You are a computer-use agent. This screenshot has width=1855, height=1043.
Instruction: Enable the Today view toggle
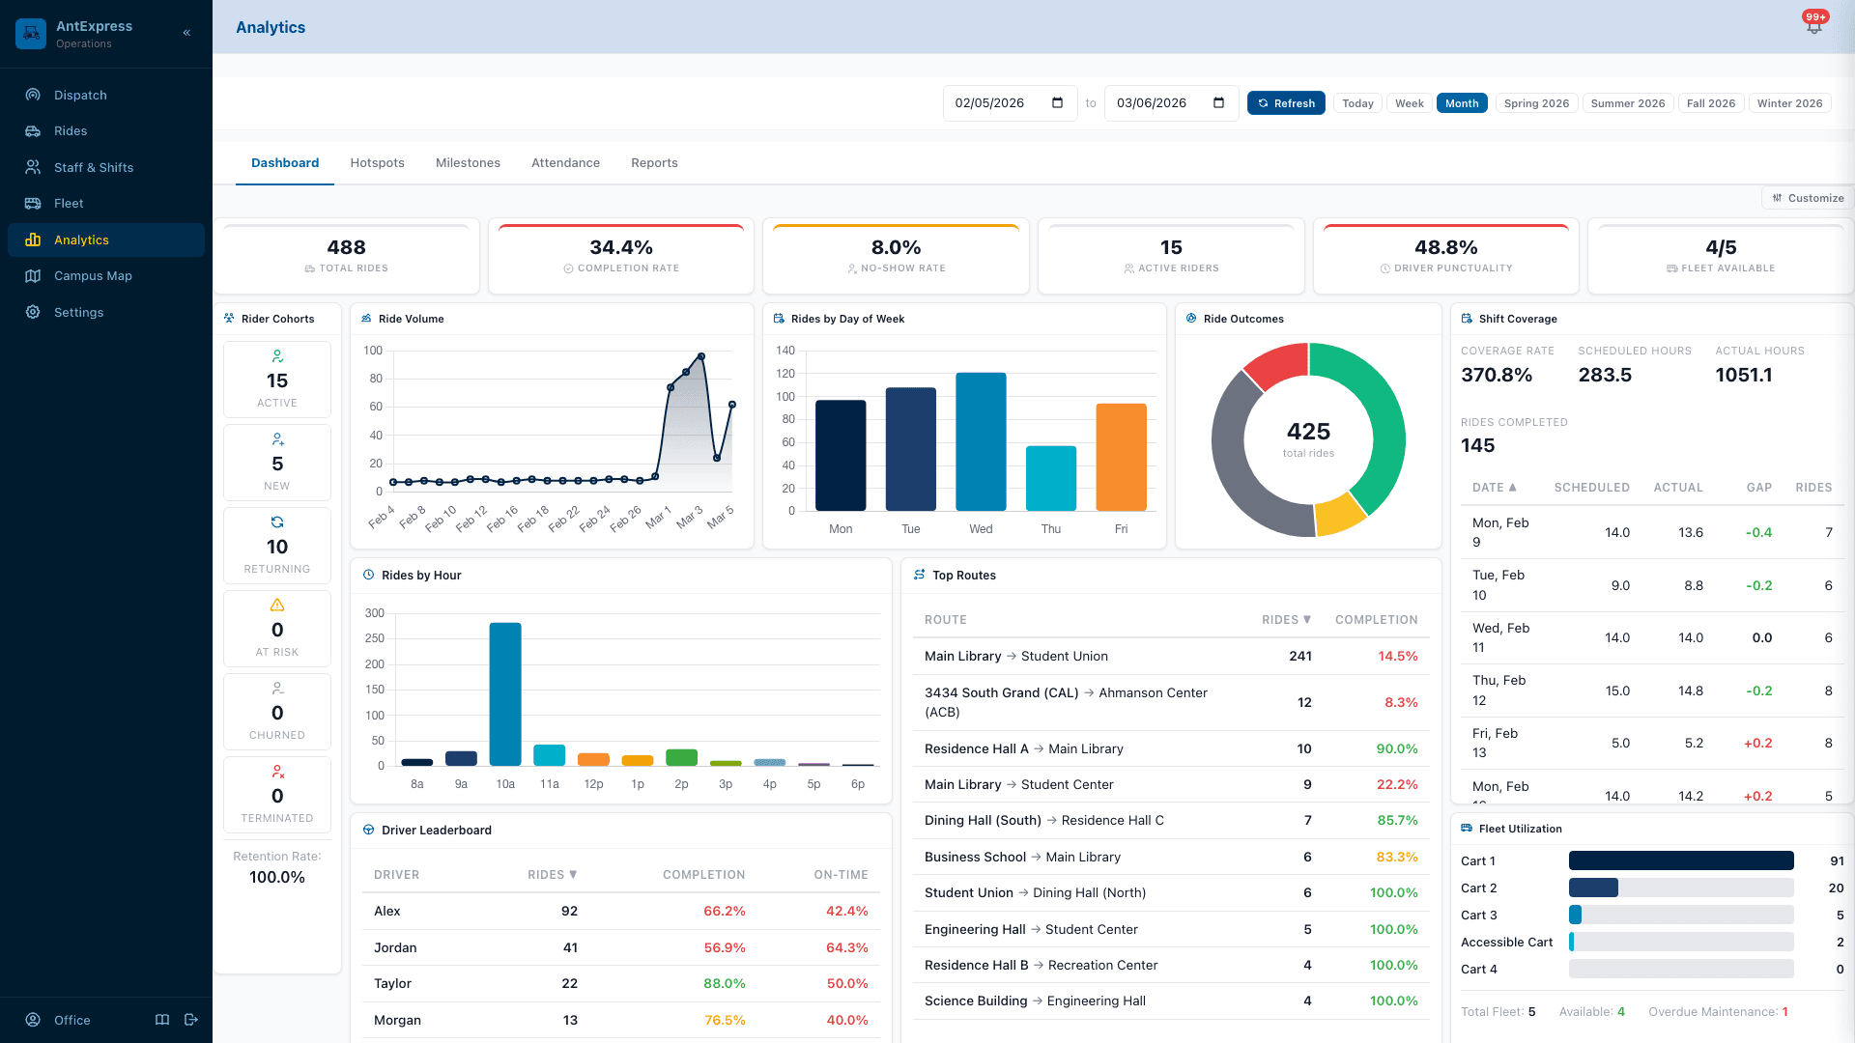click(1356, 103)
